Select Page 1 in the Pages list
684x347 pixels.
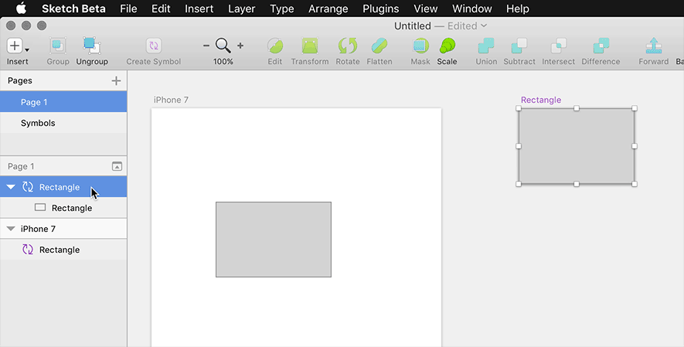(63, 101)
